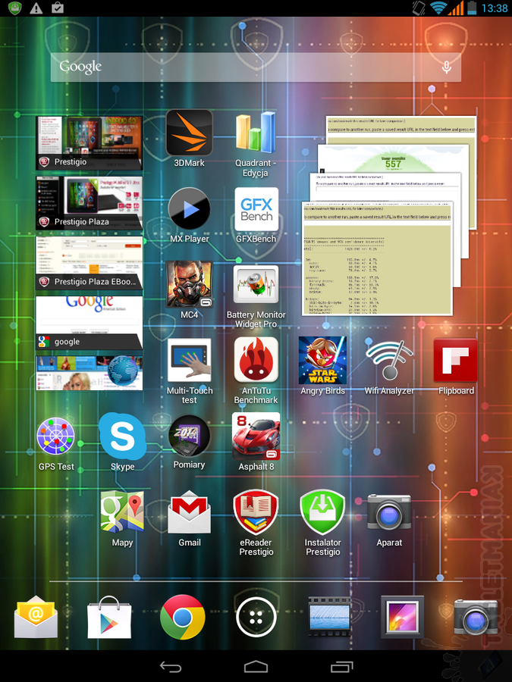Open Chrome browser from dock
512x682 pixels.
182,617
